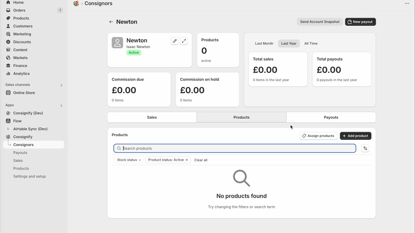Viewport: 415px width, 233px height.
Task: Click Send Account Snapshot button
Action: coord(320,22)
